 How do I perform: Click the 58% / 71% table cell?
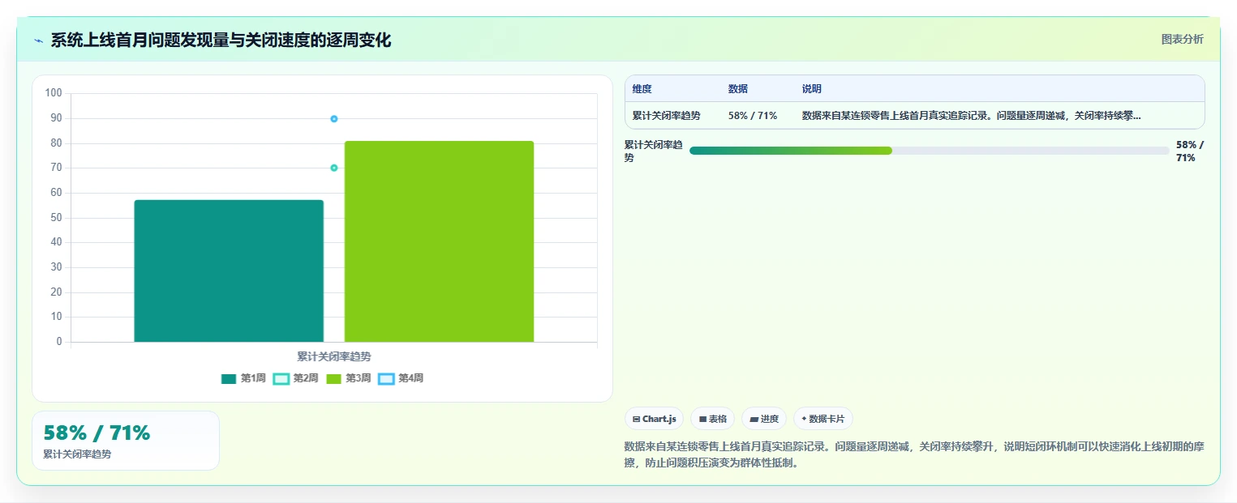tap(753, 116)
